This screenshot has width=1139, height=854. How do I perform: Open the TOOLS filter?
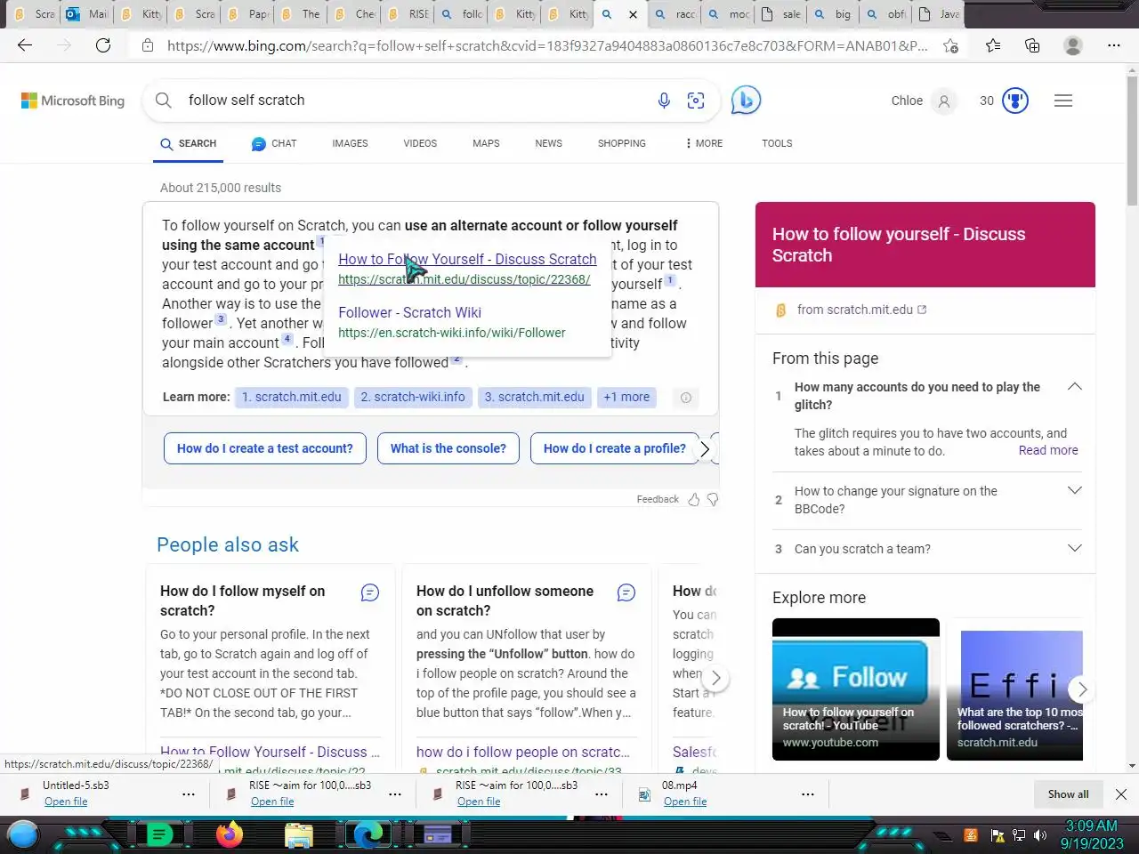pos(777,143)
